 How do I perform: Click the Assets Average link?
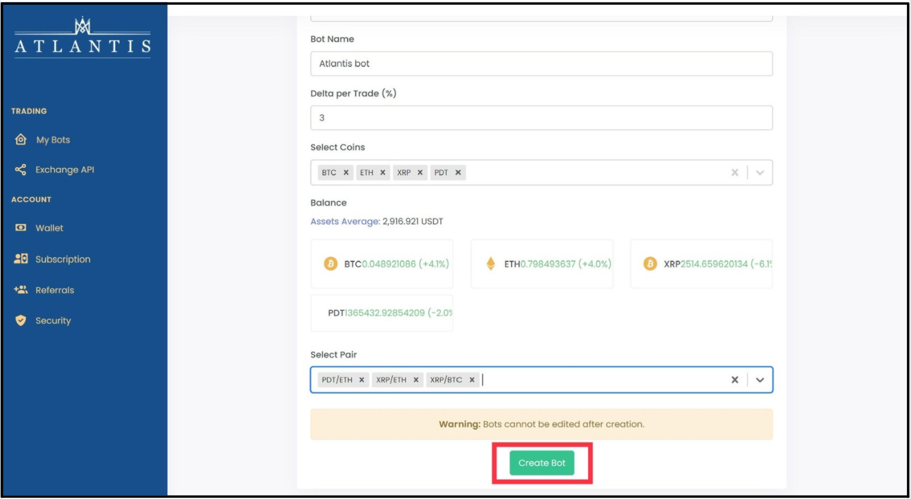point(345,221)
